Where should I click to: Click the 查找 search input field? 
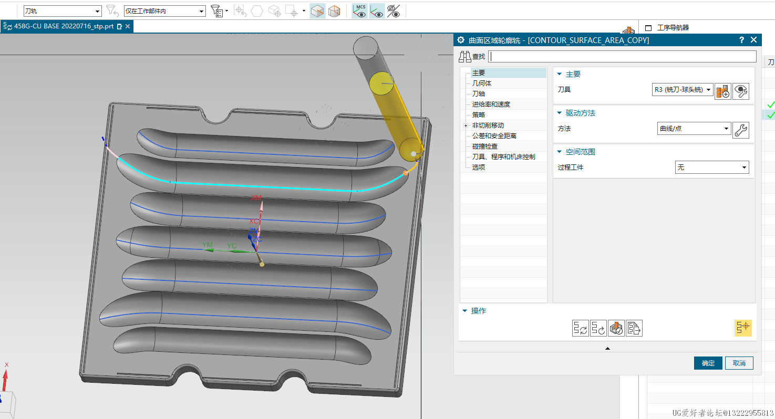point(622,56)
